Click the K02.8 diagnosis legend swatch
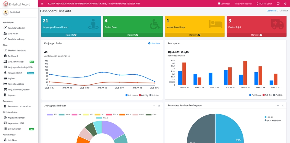Screen dimensions: 290x143 click(99, 118)
